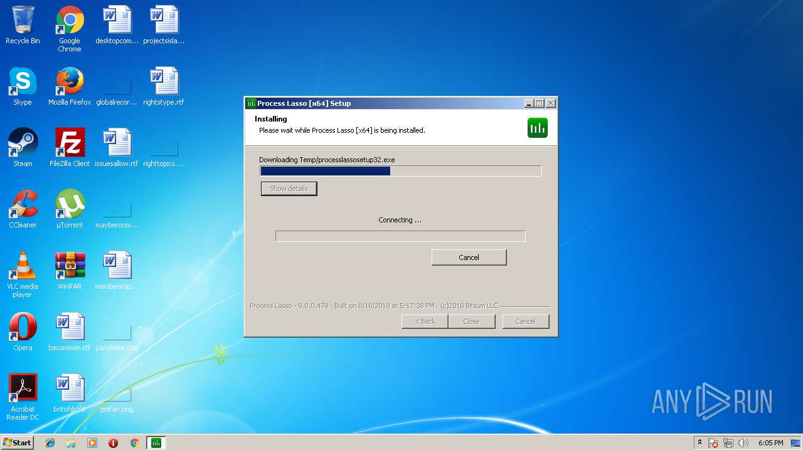Open Chrome from the taskbar
The height and width of the screenshot is (451, 803).
pos(134,443)
